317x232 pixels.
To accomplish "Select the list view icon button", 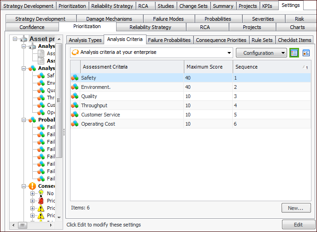I will coord(294,53).
